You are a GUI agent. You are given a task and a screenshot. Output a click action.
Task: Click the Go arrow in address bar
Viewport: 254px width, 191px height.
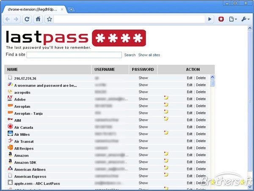[210, 19]
